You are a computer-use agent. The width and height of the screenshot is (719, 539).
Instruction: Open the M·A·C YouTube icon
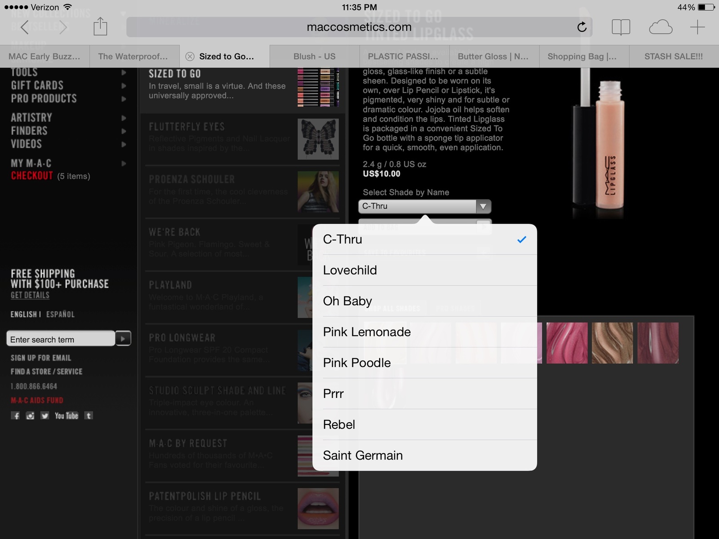click(67, 416)
